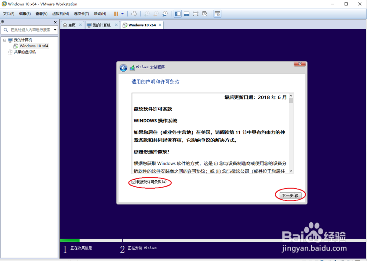Click the Unity mode toolbar icon

204,14
